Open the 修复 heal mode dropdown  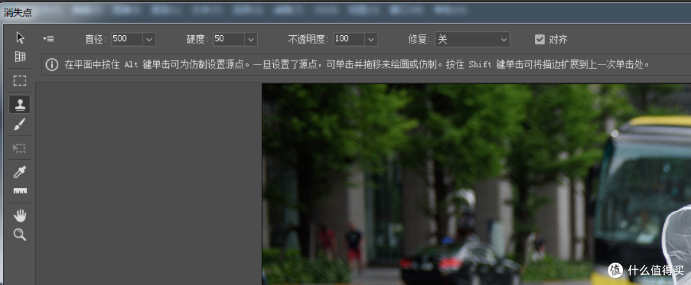(472, 39)
